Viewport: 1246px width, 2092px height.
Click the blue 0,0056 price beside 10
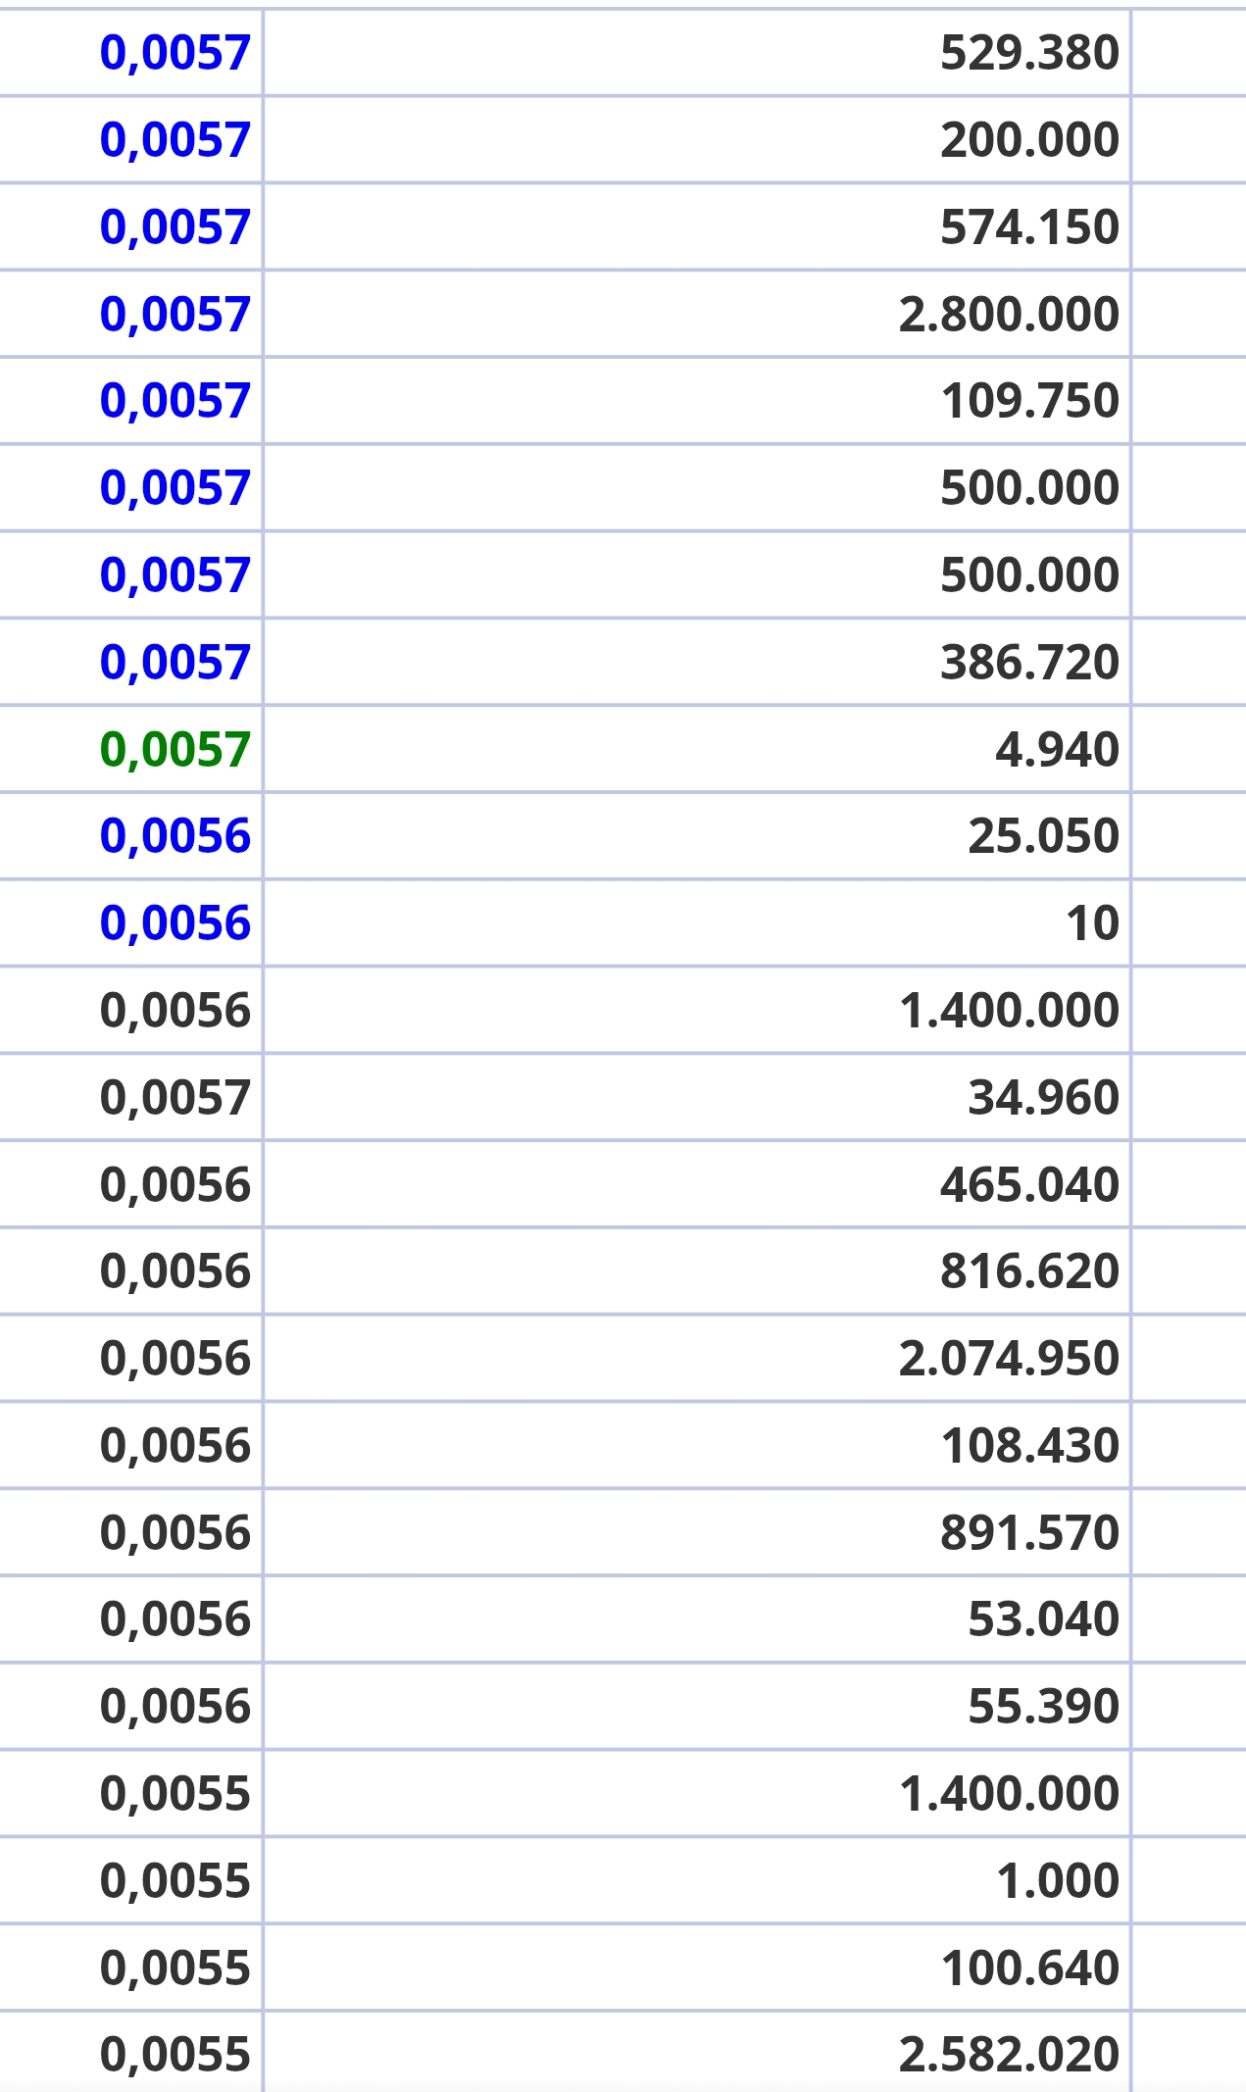(x=175, y=923)
